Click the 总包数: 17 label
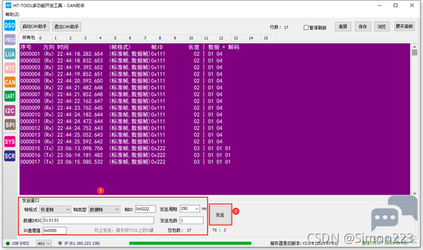Viewport: 423px width, 250px height. click(x=180, y=230)
